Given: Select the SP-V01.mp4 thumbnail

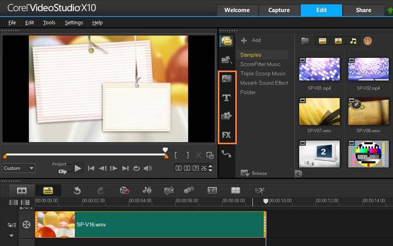Looking at the screenshot, I should [319, 69].
